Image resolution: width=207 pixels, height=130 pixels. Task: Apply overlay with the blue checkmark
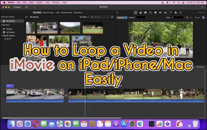(x=204, y=17)
